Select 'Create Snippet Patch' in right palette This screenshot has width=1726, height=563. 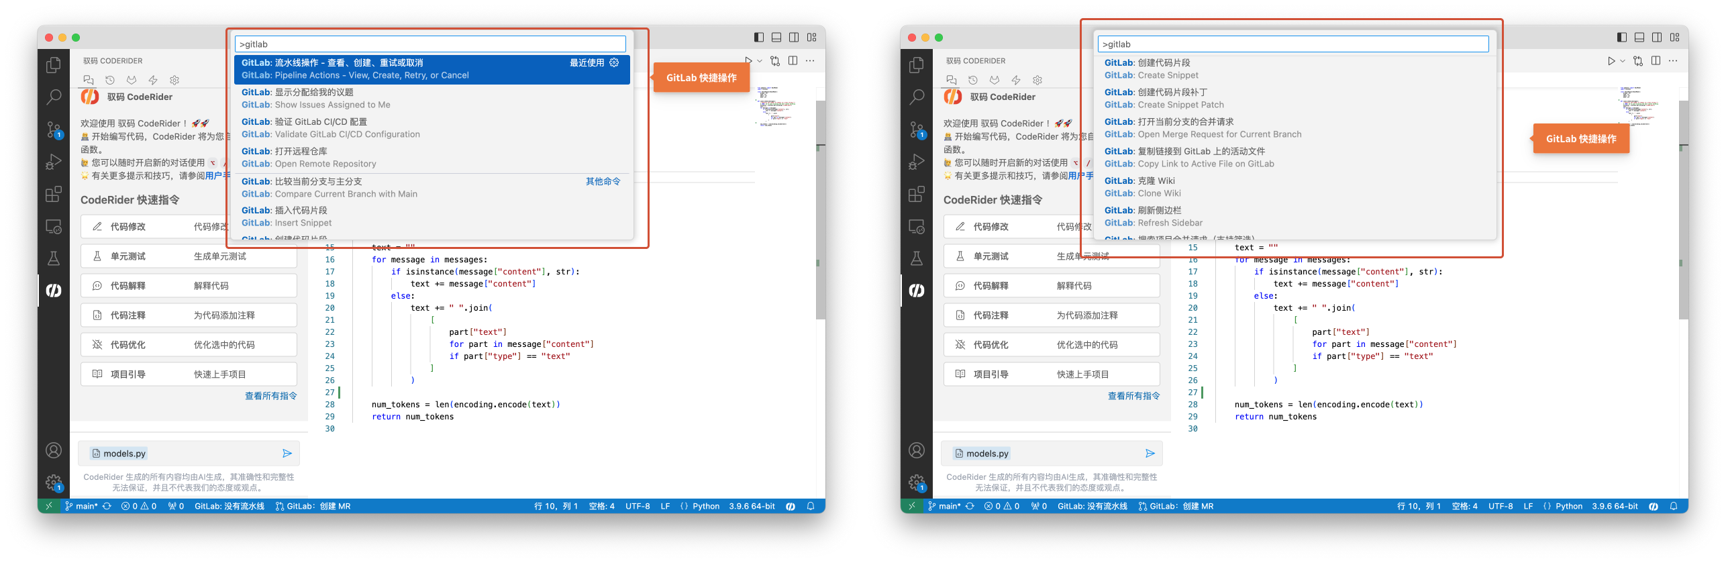point(1294,99)
